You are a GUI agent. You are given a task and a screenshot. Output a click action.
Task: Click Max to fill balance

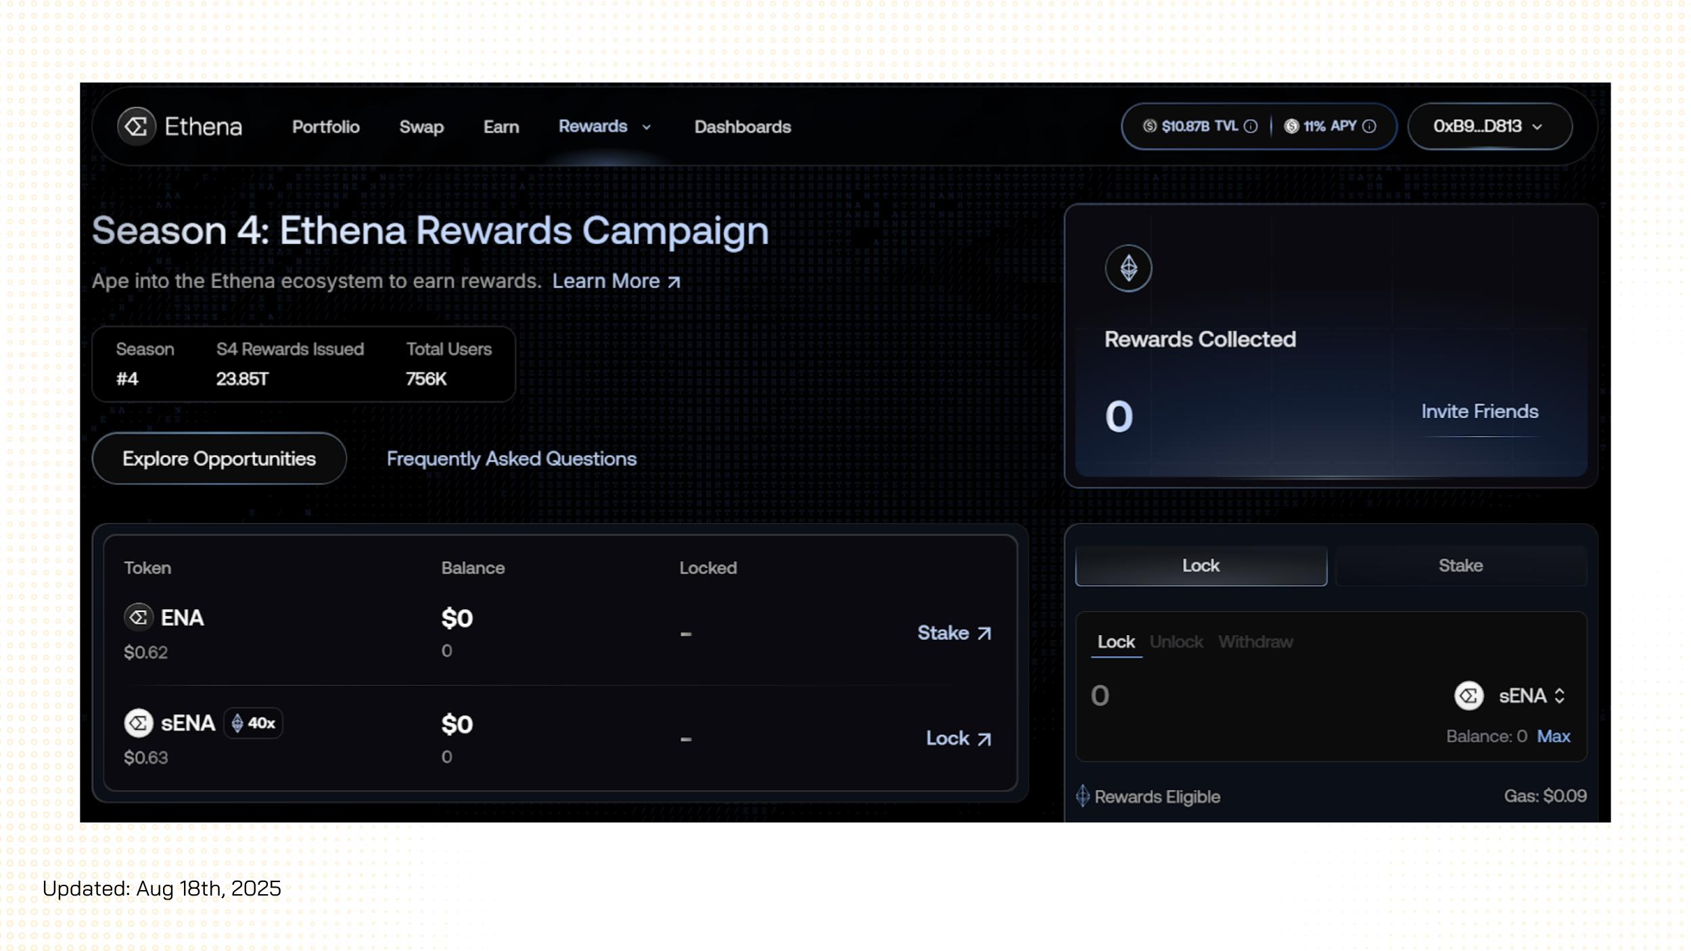coord(1553,737)
